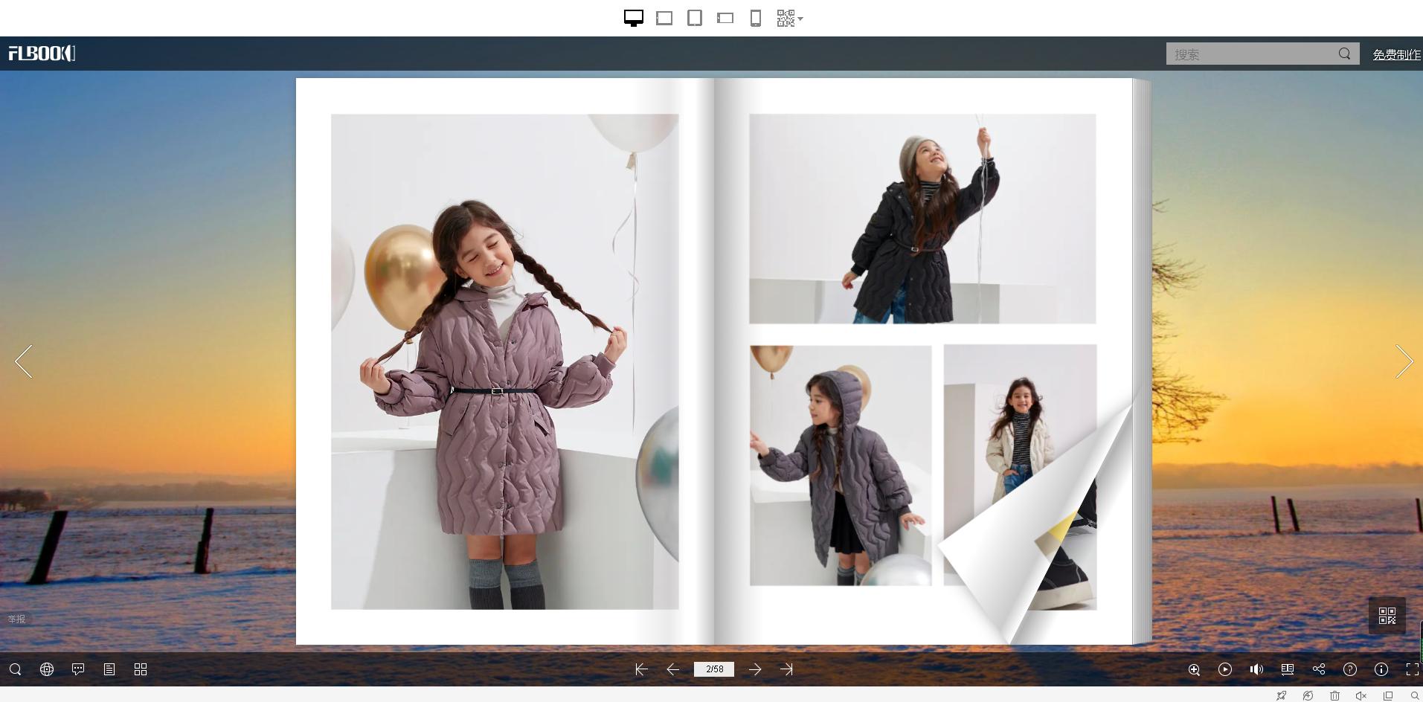Click the page number field showing 2/58
Image resolution: width=1423 pixels, height=702 pixels.
[713, 669]
